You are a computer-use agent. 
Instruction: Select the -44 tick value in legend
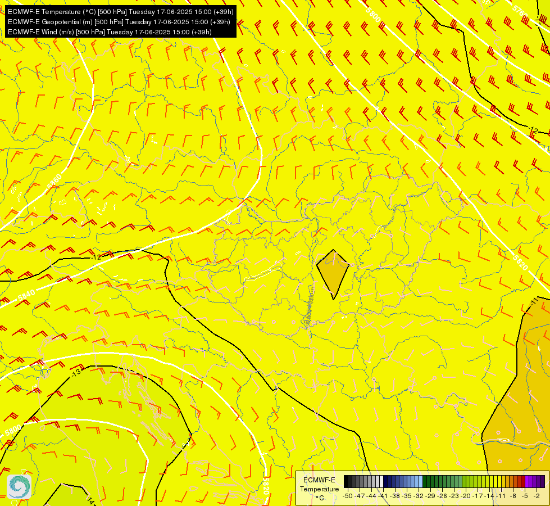[x=371, y=496]
